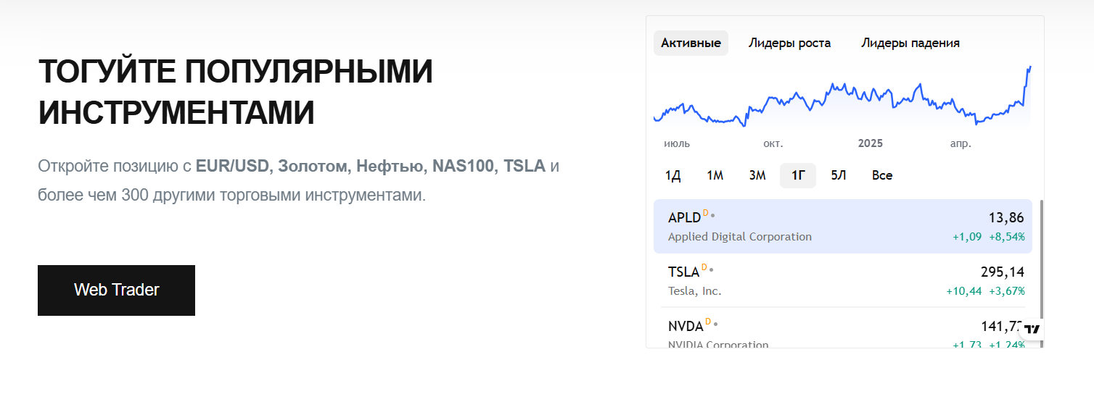This screenshot has height=402, width=1094.
Task: Switch to the Лидеры роста tab
Action: point(789,43)
